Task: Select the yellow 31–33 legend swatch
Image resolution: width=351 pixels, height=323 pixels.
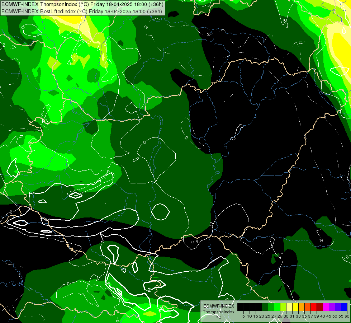Action: 295,307
